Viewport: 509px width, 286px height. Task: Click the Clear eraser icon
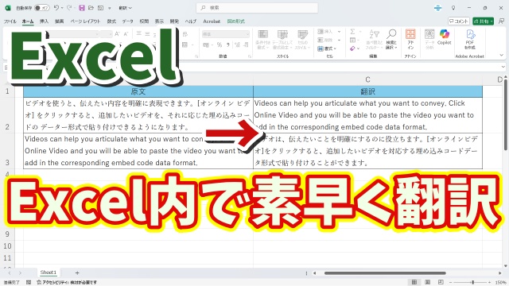[x=353, y=48]
